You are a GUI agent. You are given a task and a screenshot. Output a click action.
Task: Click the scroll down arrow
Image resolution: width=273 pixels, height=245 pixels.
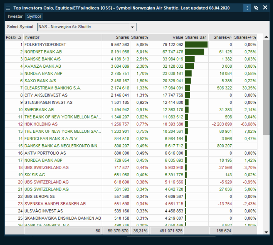click(x=266, y=232)
